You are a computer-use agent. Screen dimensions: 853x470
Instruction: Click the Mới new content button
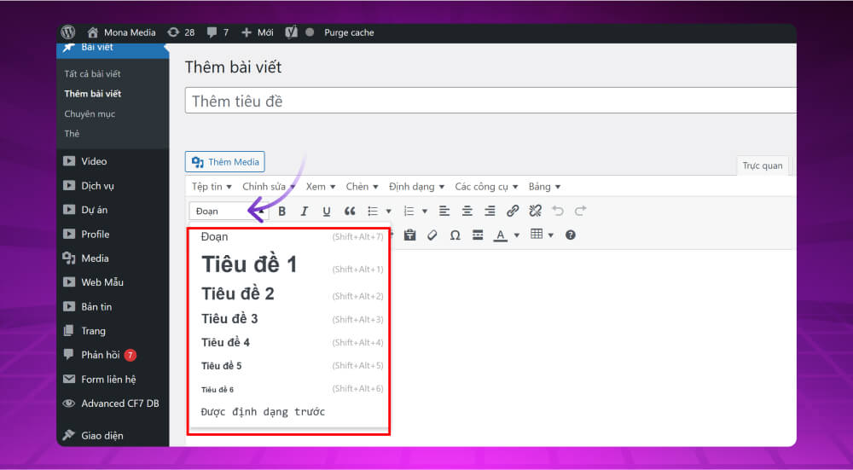pyautogui.click(x=258, y=32)
